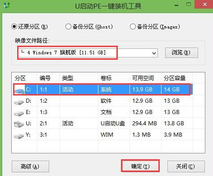Click the 294.4 MB free space cell
The height and width of the screenshot is (176, 213).
144,124
